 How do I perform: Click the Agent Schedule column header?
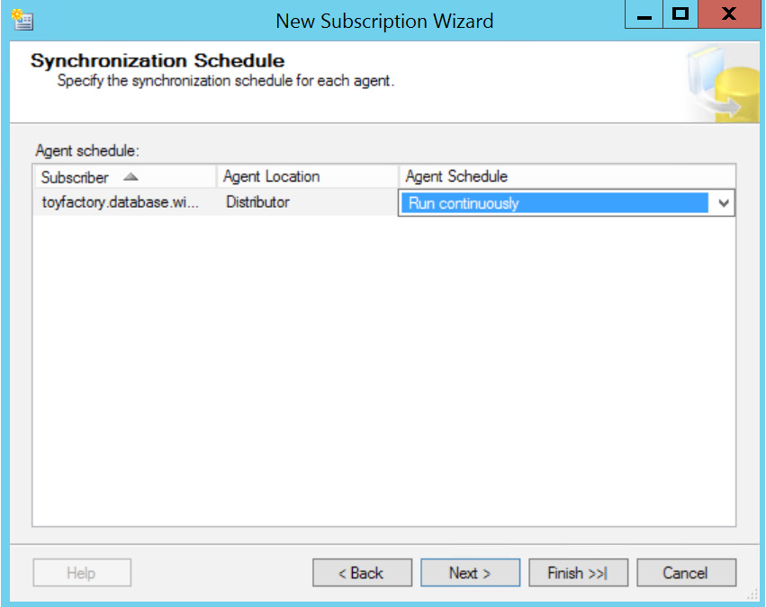click(567, 176)
